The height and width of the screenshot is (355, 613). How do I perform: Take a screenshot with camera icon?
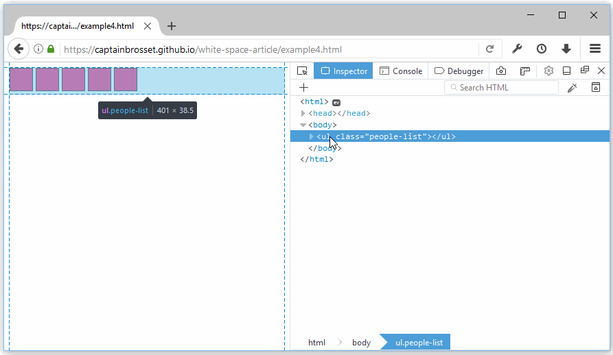pos(502,71)
